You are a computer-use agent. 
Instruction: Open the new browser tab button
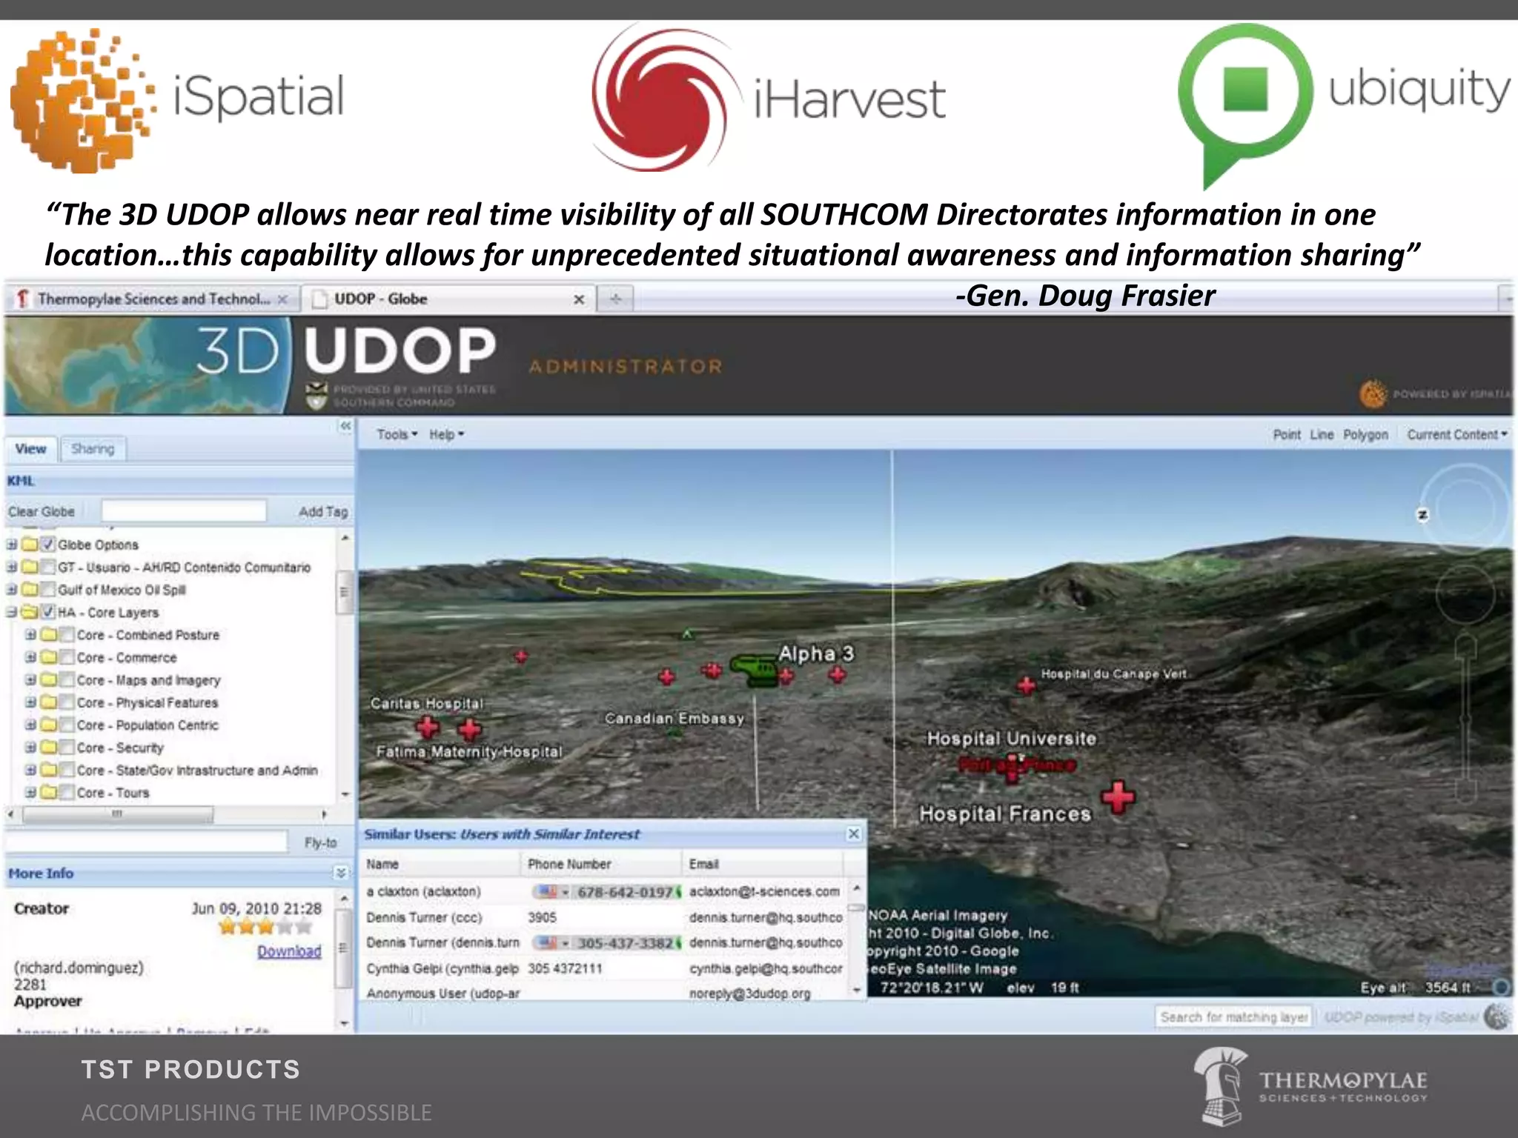(x=615, y=299)
